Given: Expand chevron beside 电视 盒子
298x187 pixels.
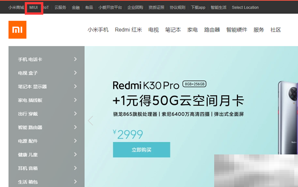Looking at the screenshot, I should [75, 73].
